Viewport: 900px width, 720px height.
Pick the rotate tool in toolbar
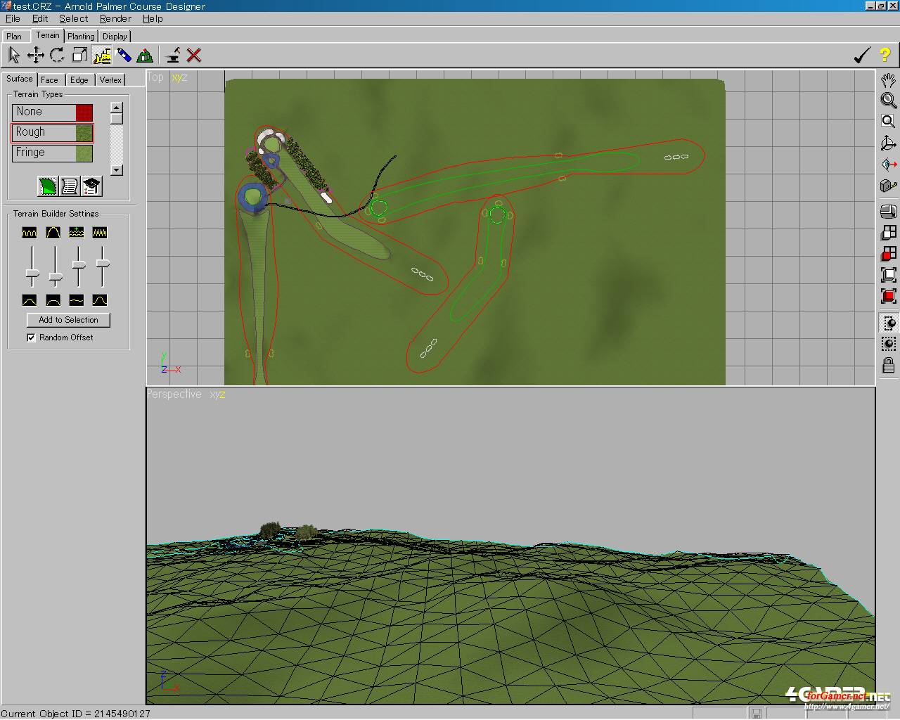coord(58,55)
